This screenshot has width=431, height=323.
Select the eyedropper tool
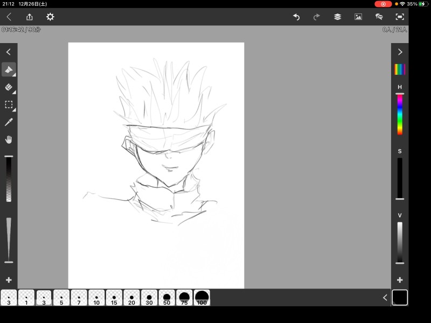click(9, 122)
